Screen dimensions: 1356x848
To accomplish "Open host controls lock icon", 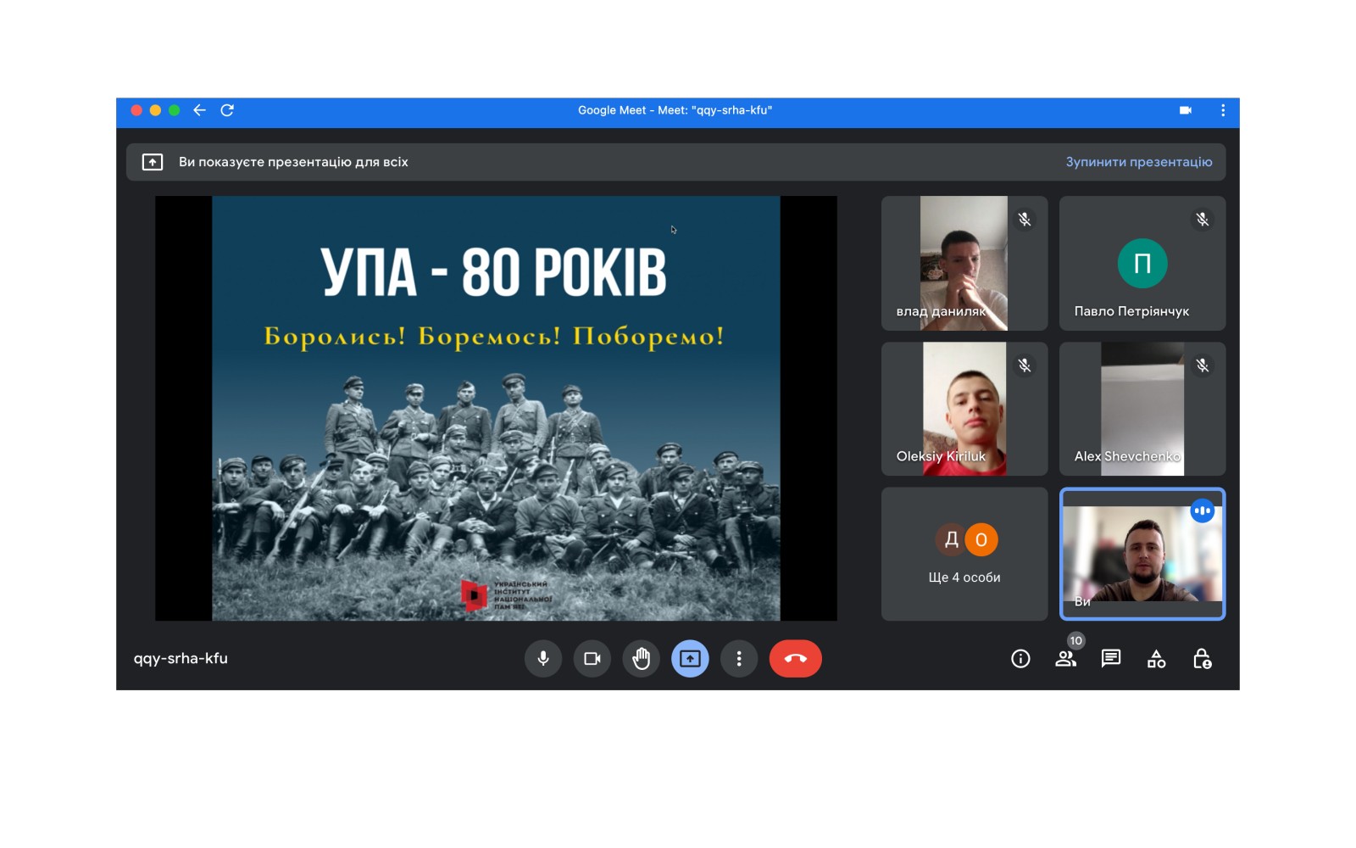I will click(1202, 659).
